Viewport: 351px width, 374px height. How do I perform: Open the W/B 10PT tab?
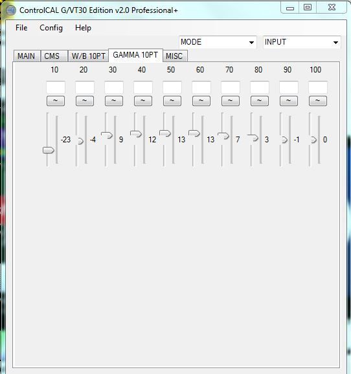pos(88,56)
